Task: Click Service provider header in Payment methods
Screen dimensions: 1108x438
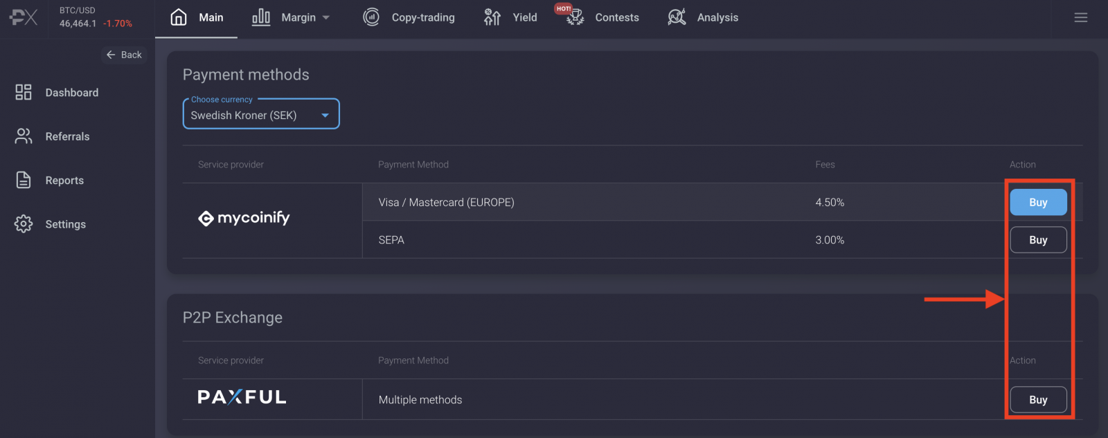Action: tap(231, 164)
